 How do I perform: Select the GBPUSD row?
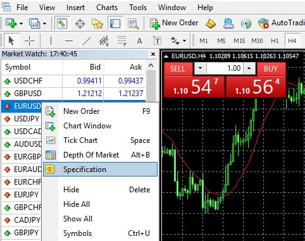(73, 94)
